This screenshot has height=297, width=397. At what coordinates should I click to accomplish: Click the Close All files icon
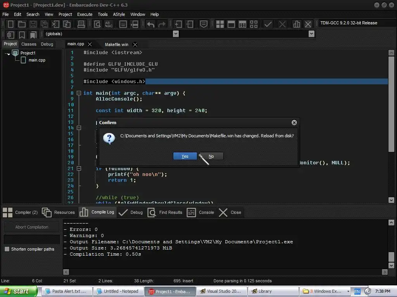pyautogui.click(x=67, y=24)
